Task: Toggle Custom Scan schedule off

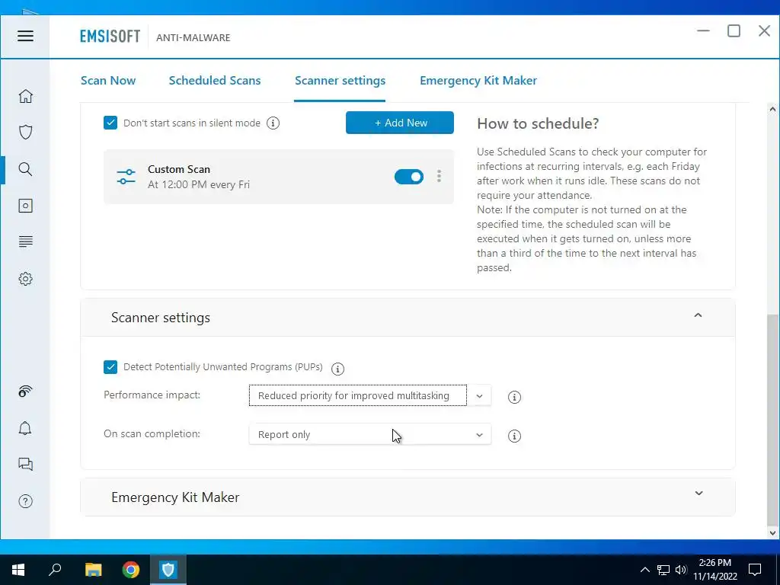Action: pyautogui.click(x=409, y=177)
